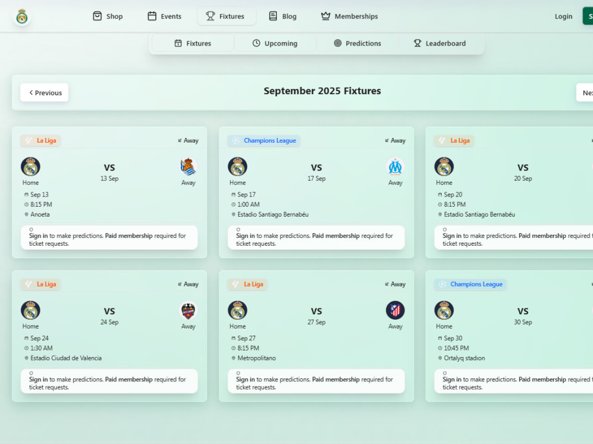
Task: Click Paid membership text on the 17 Sep card
Action: click(x=336, y=236)
